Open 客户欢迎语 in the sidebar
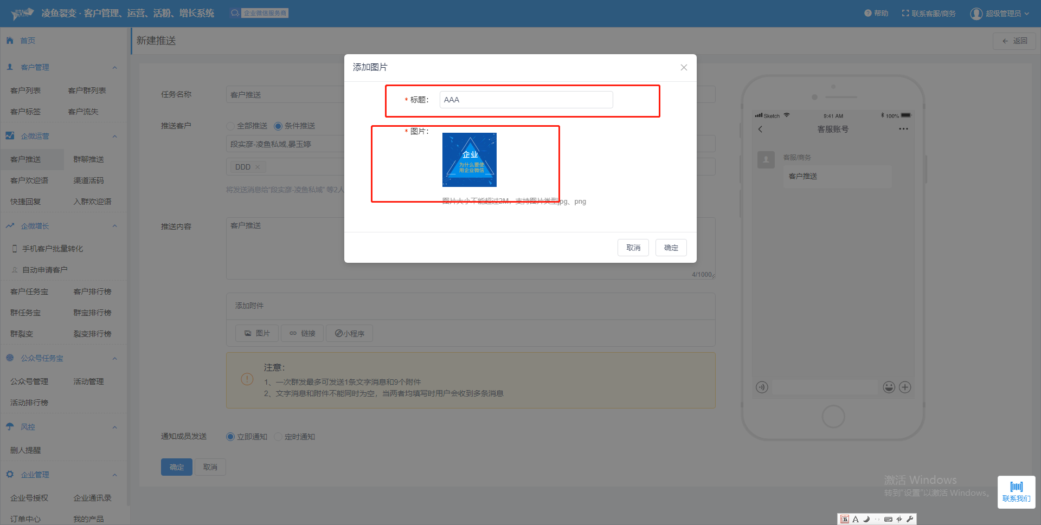 [29, 180]
